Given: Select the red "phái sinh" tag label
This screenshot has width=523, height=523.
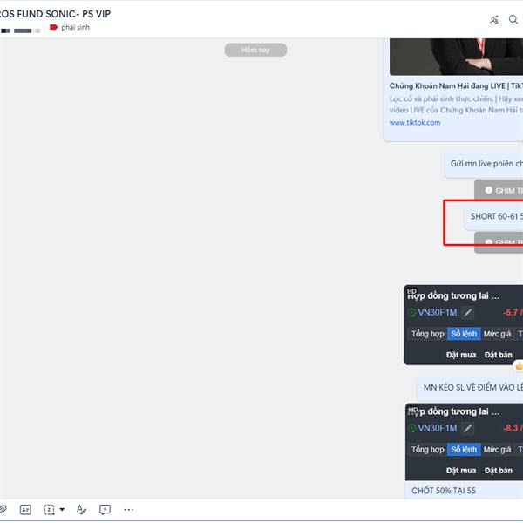Looking at the screenshot, I should 70,27.
